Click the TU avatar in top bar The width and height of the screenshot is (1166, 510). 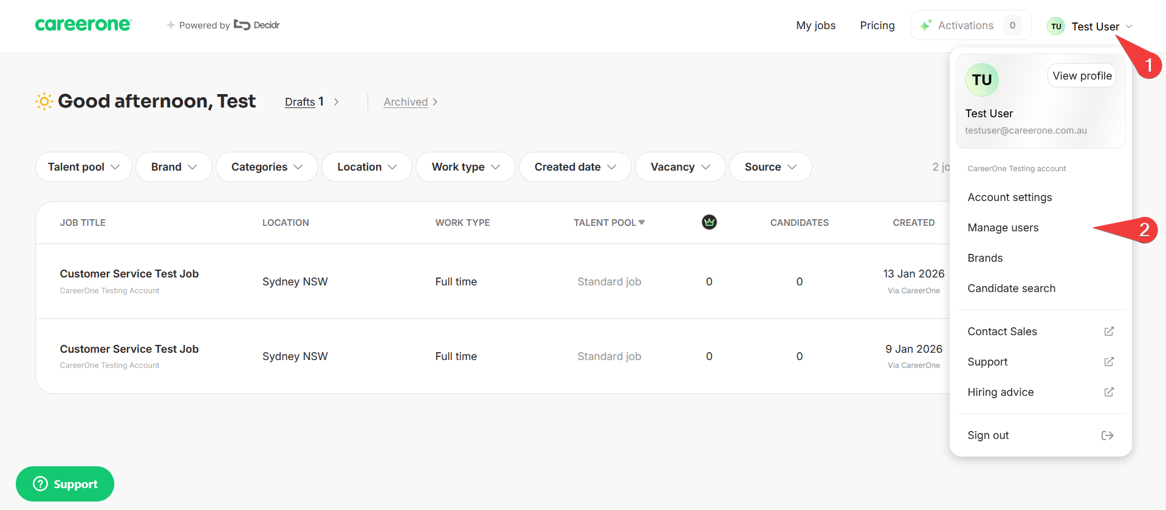click(x=1056, y=26)
